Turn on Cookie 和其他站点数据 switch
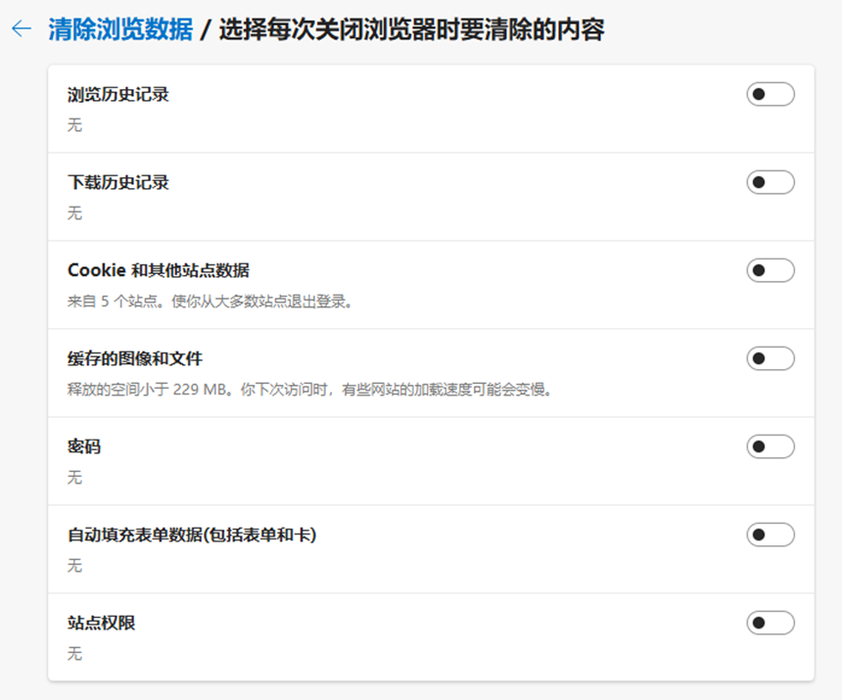842x700 pixels. pyautogui.click(x=771, y=270)
